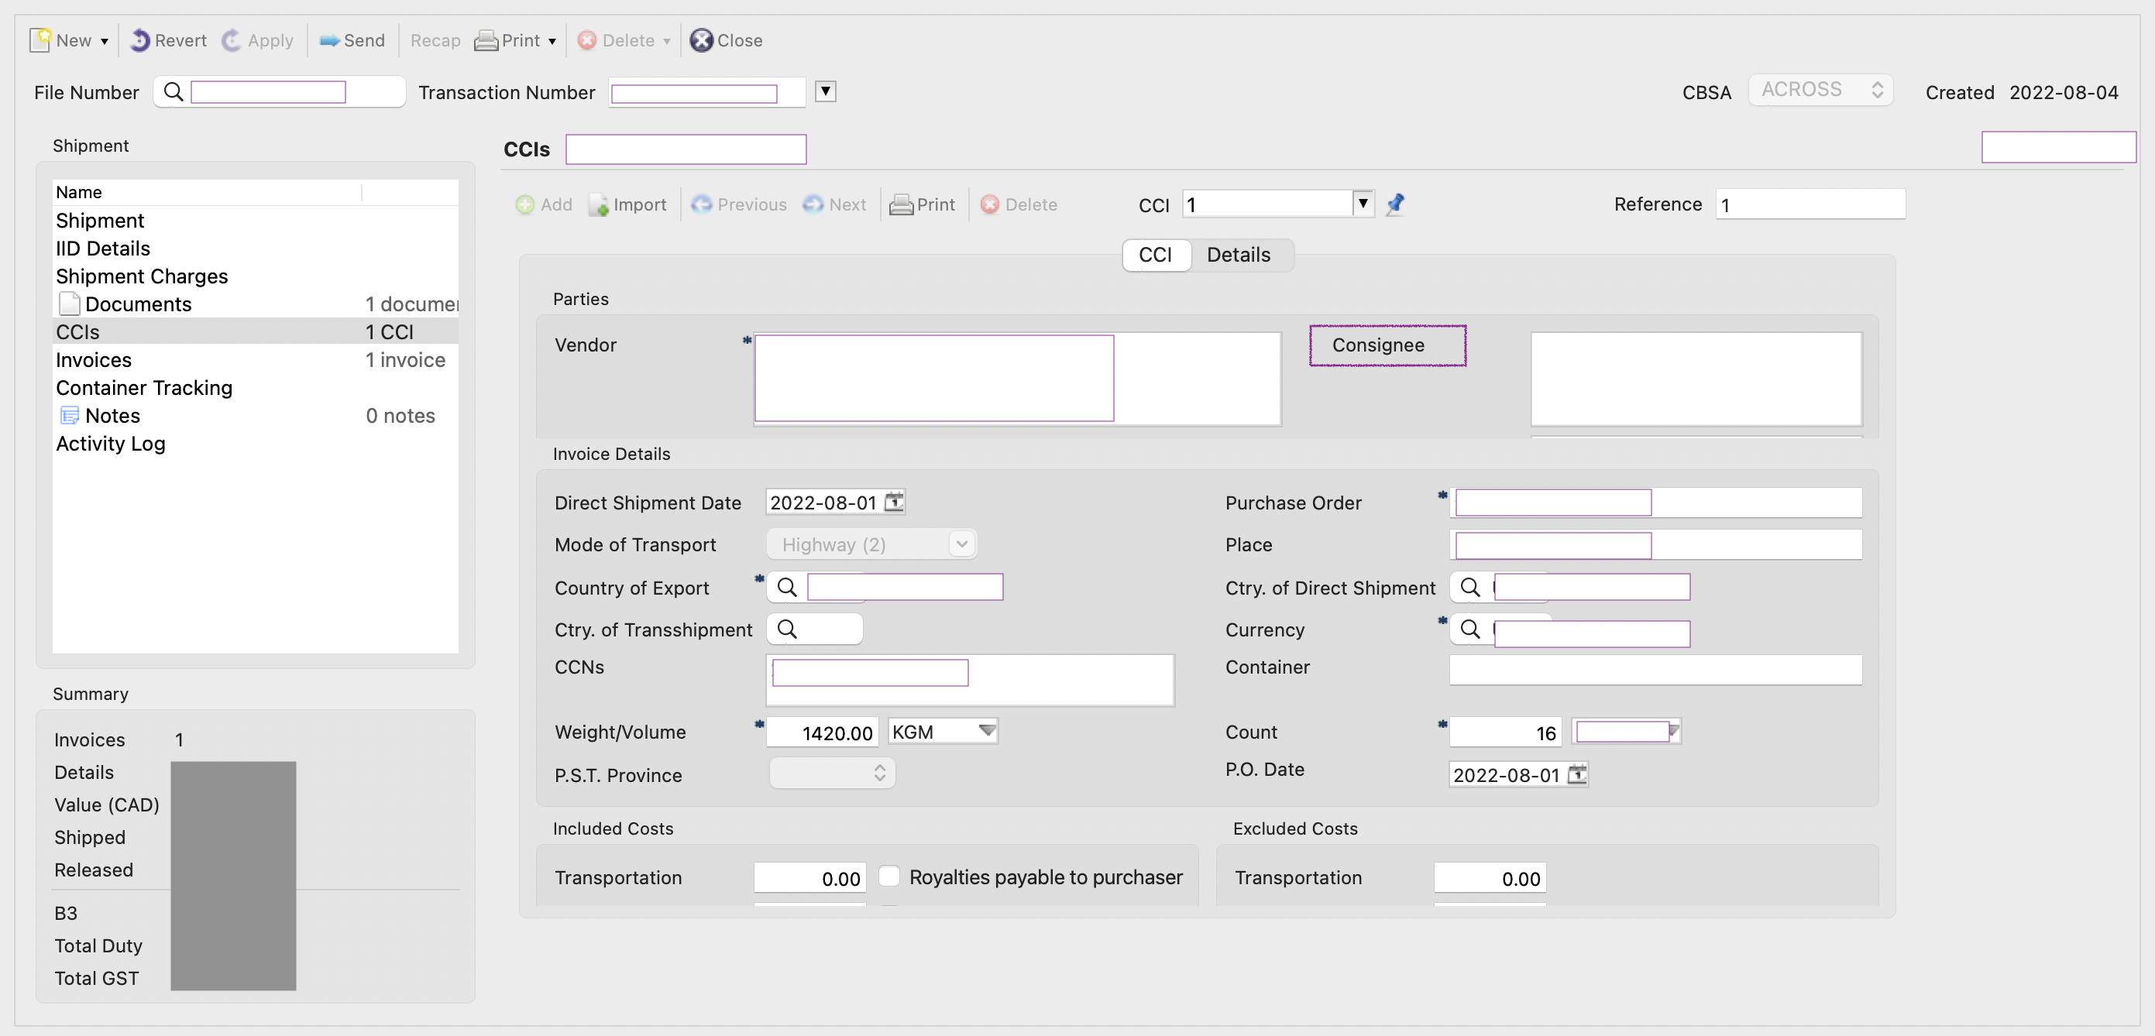Viewport: 2155px width, 1036px height.
Task: Click the top toolbar Delete icon
Action: point(587,40)
